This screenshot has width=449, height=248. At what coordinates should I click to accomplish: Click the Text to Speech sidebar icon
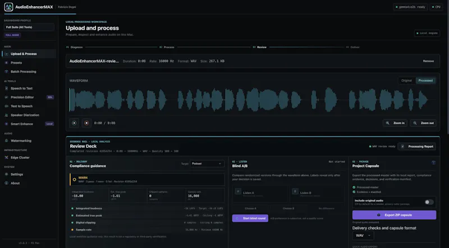(6, 106)
